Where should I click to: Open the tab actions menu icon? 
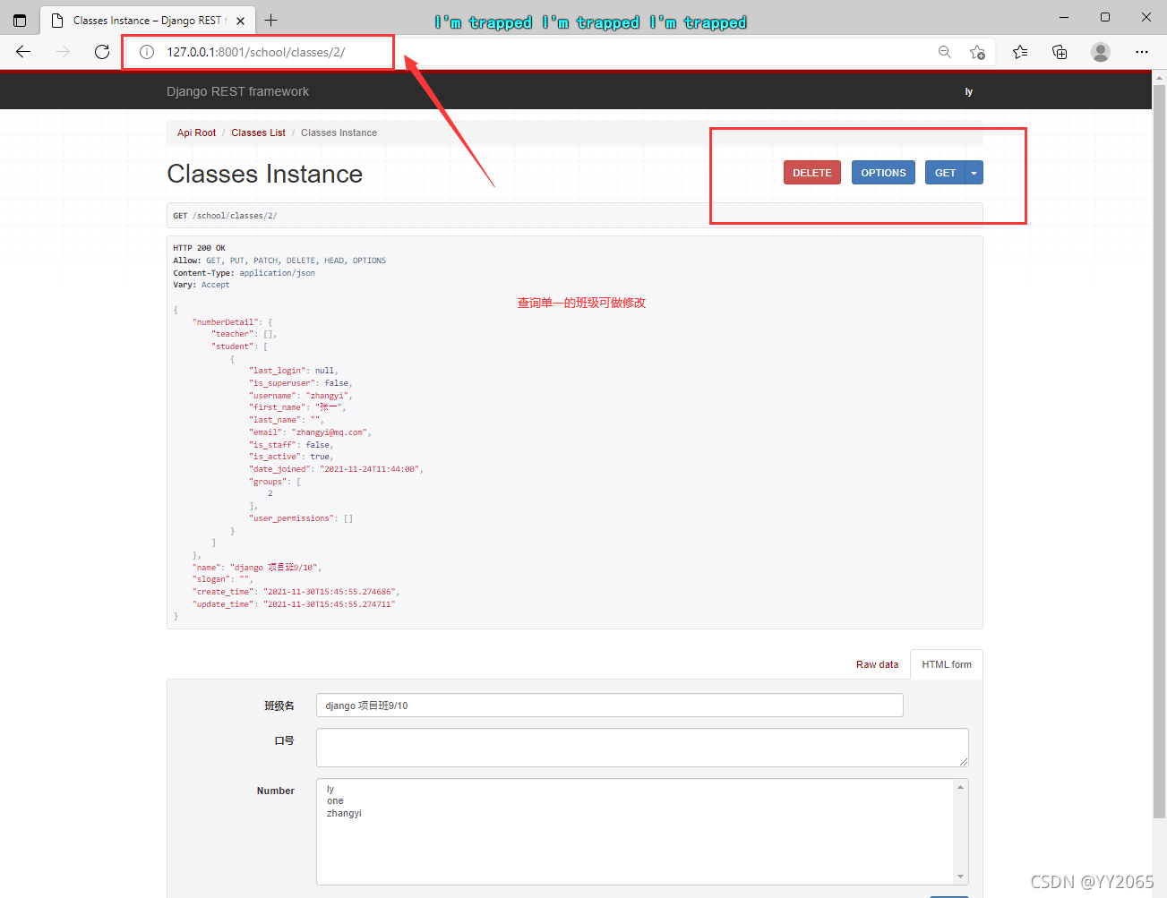coord(20,20)
